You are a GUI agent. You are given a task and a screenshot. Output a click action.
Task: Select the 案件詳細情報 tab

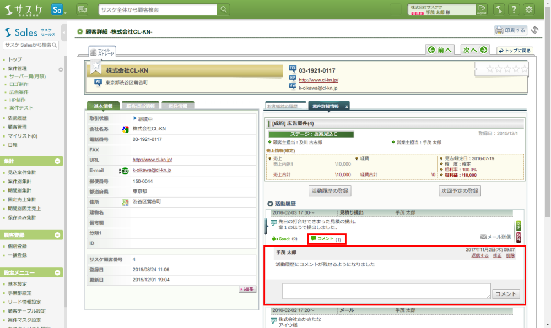coord(326,106)
